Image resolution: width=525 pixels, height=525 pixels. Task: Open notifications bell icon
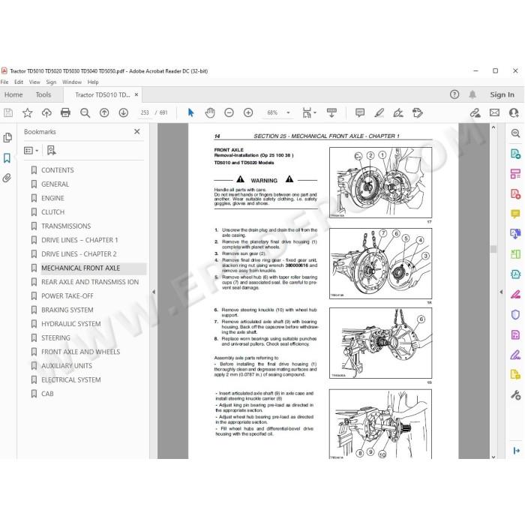(x=472, y=94)
